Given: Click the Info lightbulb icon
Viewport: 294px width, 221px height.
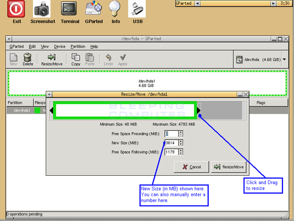Looking at the screenshot, I should click(115, 9).
